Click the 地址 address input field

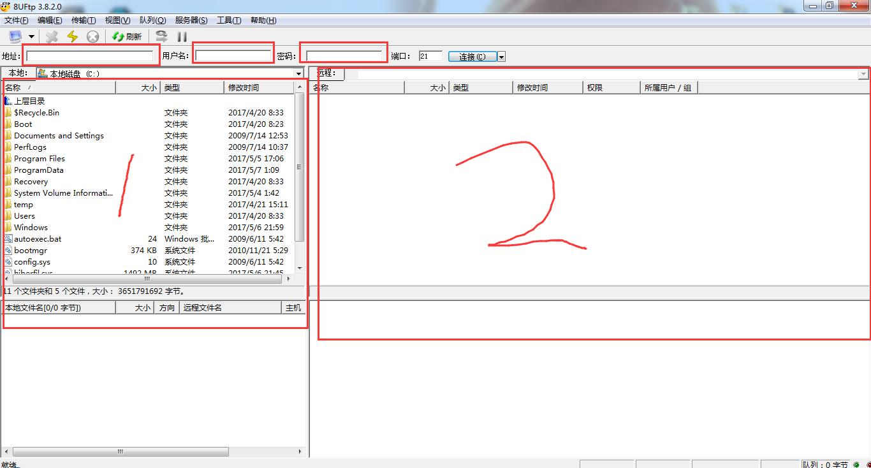(x=90, y=56)
